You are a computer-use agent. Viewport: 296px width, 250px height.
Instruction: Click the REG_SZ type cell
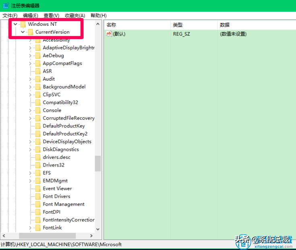coord(181,34)
